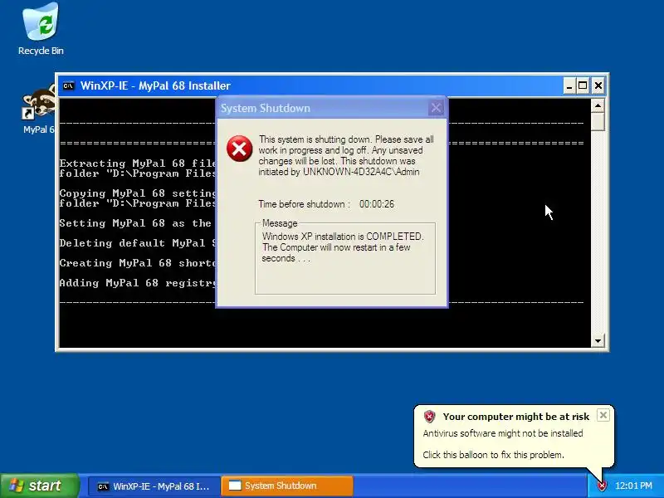Click the red security shield in system tray
This screenshot has width=664, height=498.
pyautogui.click(x=601, y=486)
